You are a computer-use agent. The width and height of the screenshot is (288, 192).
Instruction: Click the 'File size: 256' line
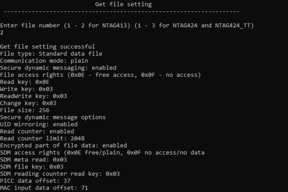point(24,110)
